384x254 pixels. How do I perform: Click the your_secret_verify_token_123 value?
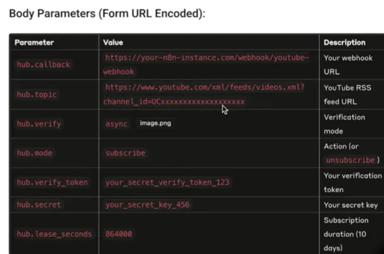tap(167, 182)
